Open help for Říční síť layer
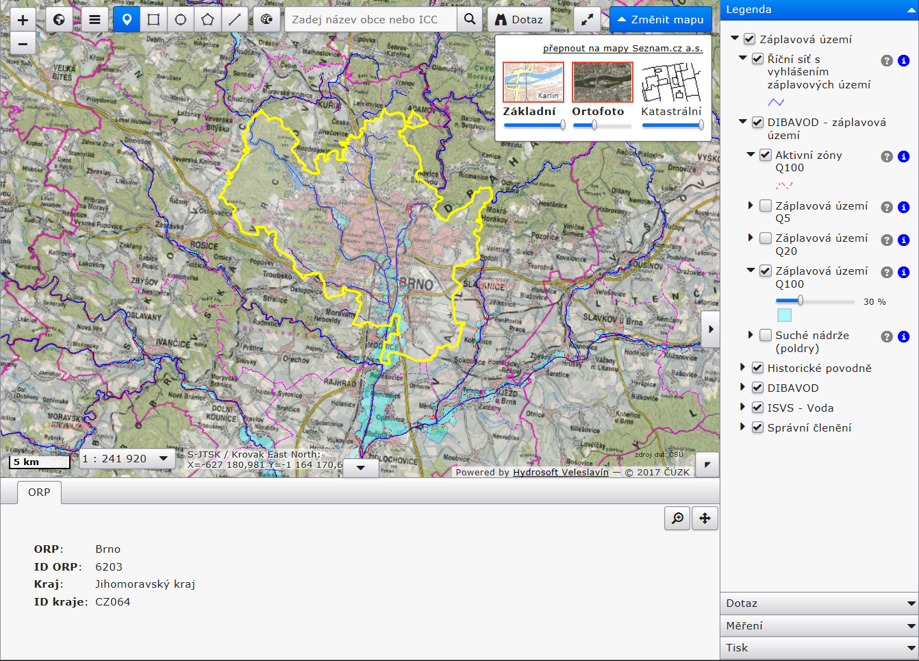The height and width of the screenshot is (661, 919). point(887,61)
